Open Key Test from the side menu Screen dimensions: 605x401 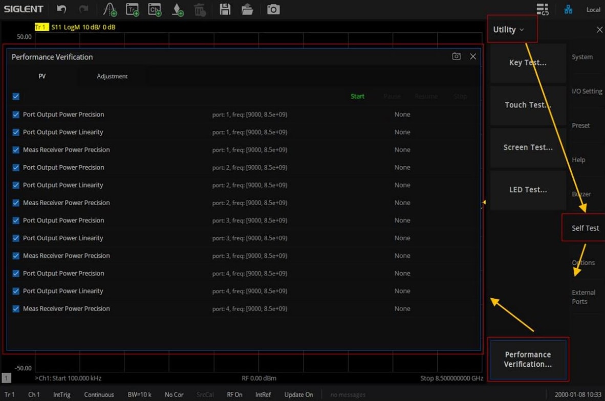click(x=528, y=62)
